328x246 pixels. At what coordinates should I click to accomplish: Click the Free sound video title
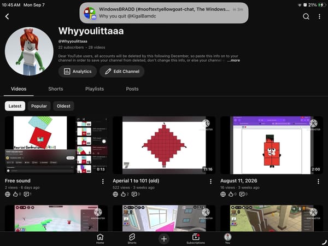[17, 181]
